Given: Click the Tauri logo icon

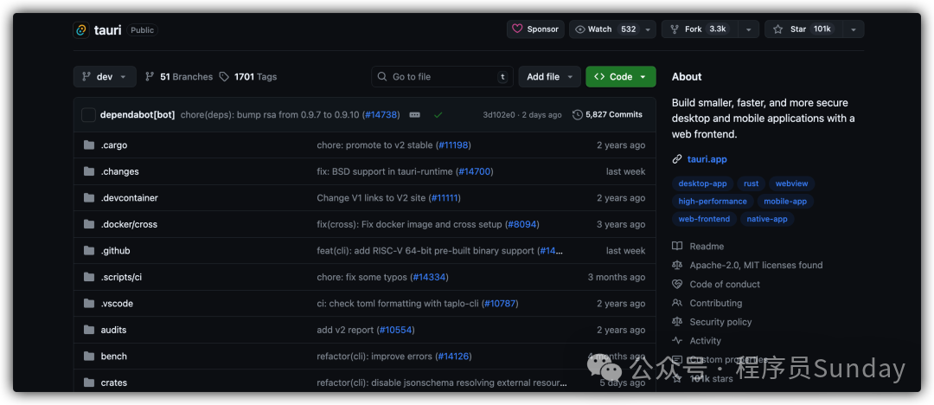Looking at the screenshot, I should [81, 29].
